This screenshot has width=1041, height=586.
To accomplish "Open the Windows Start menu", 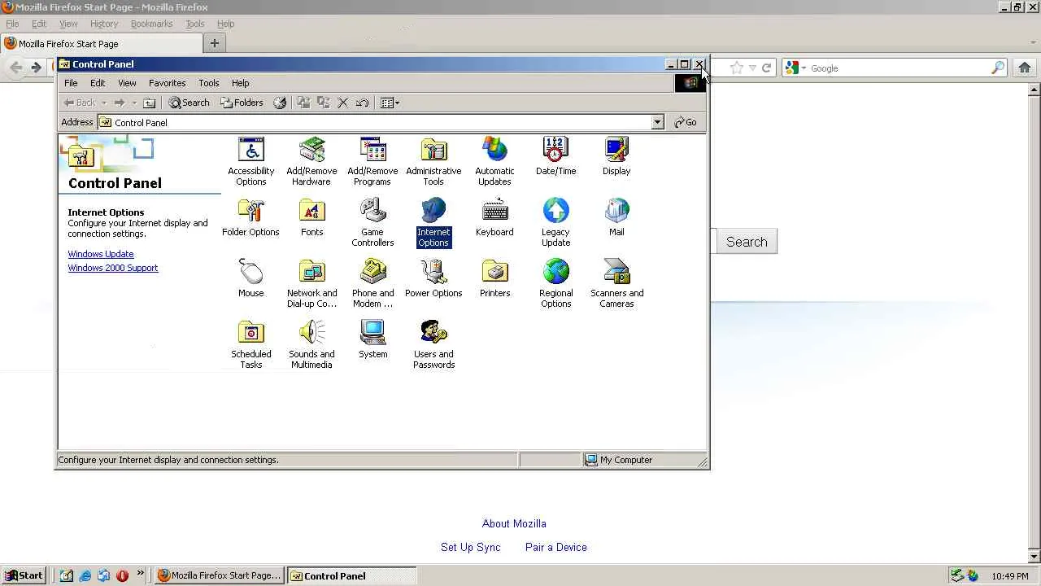I will click(24, 575).
